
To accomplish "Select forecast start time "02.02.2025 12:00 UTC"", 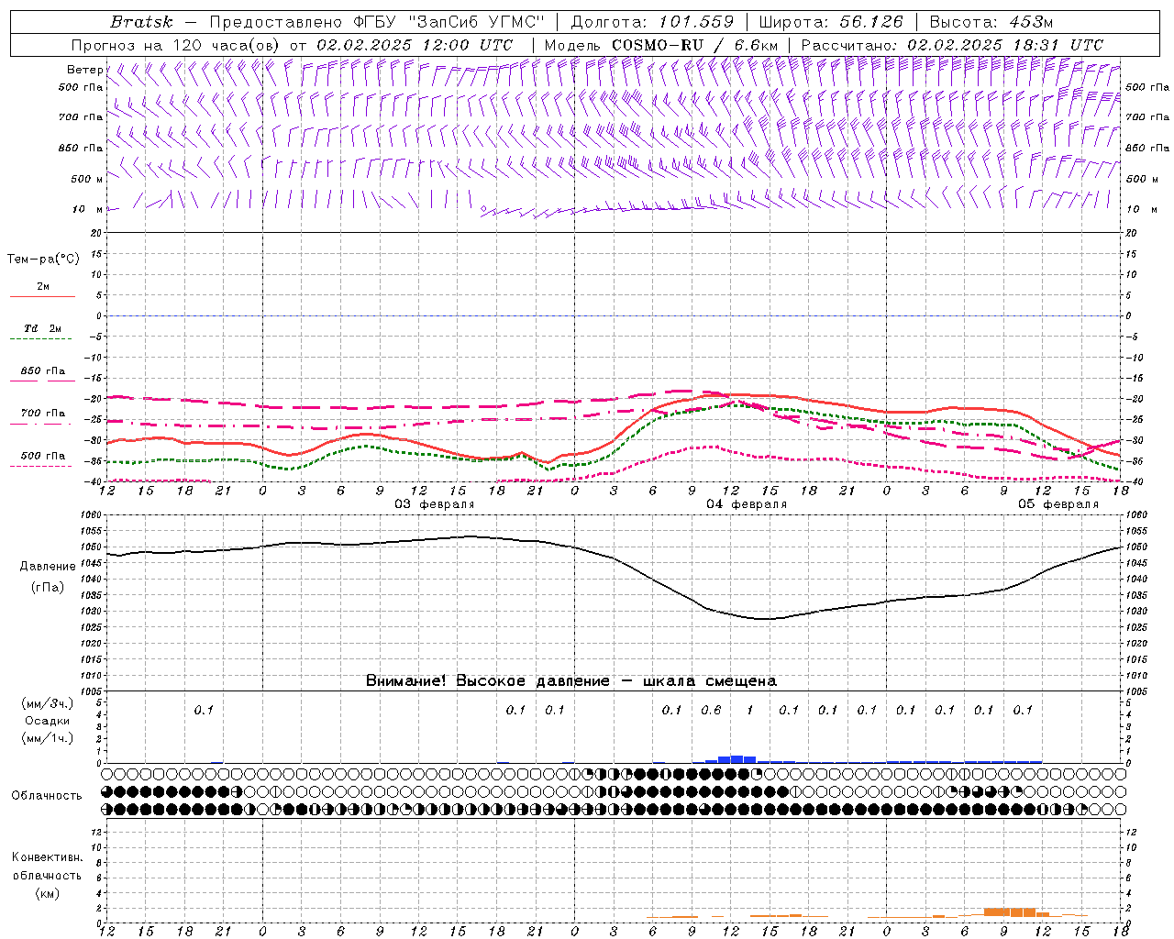I will click(415, 45).
